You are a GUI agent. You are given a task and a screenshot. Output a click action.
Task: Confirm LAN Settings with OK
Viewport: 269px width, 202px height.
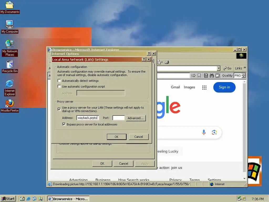click(117, 137)
